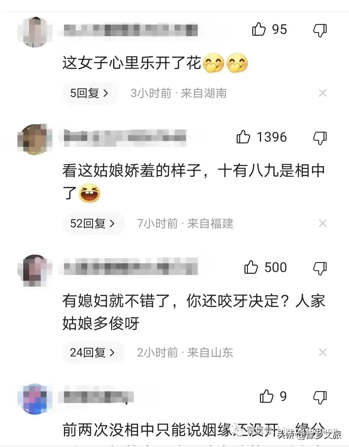349x447 pixels.
Task: Open the second commenter's avatar
Action: coord(35,139)
